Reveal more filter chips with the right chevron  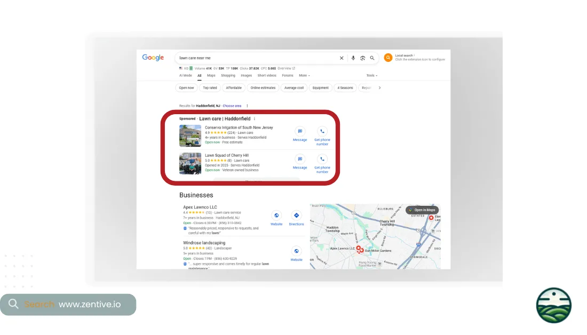point(379,87)
